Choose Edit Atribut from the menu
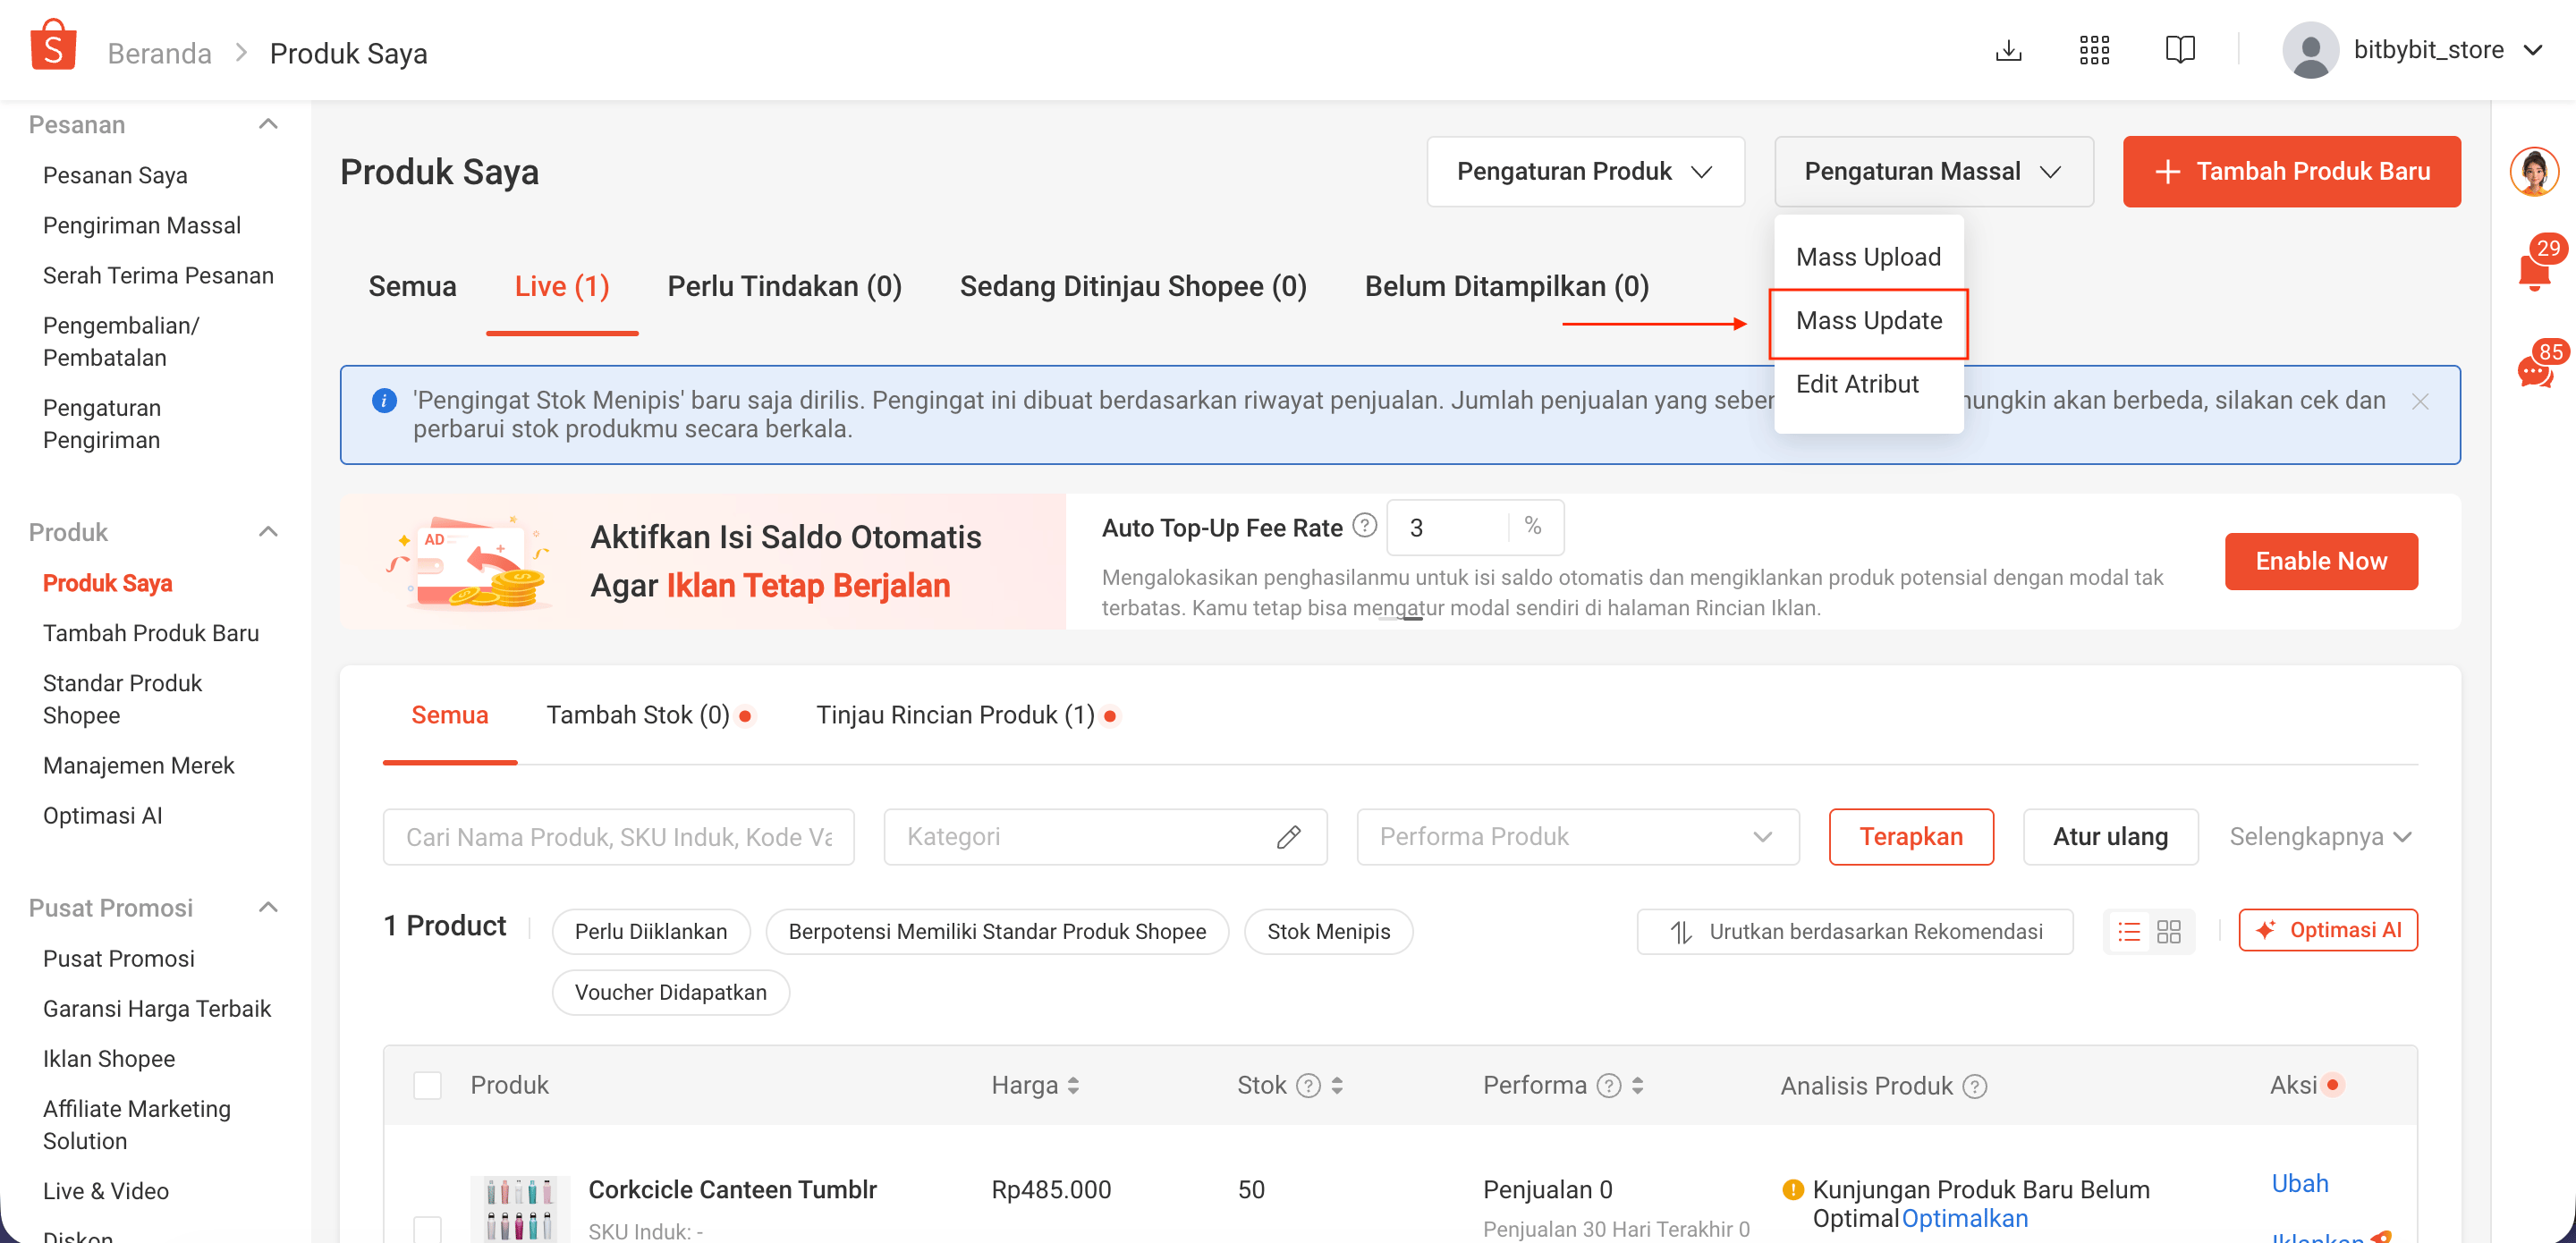This screenshot has height=1243, width=2576. (1856, 384)
